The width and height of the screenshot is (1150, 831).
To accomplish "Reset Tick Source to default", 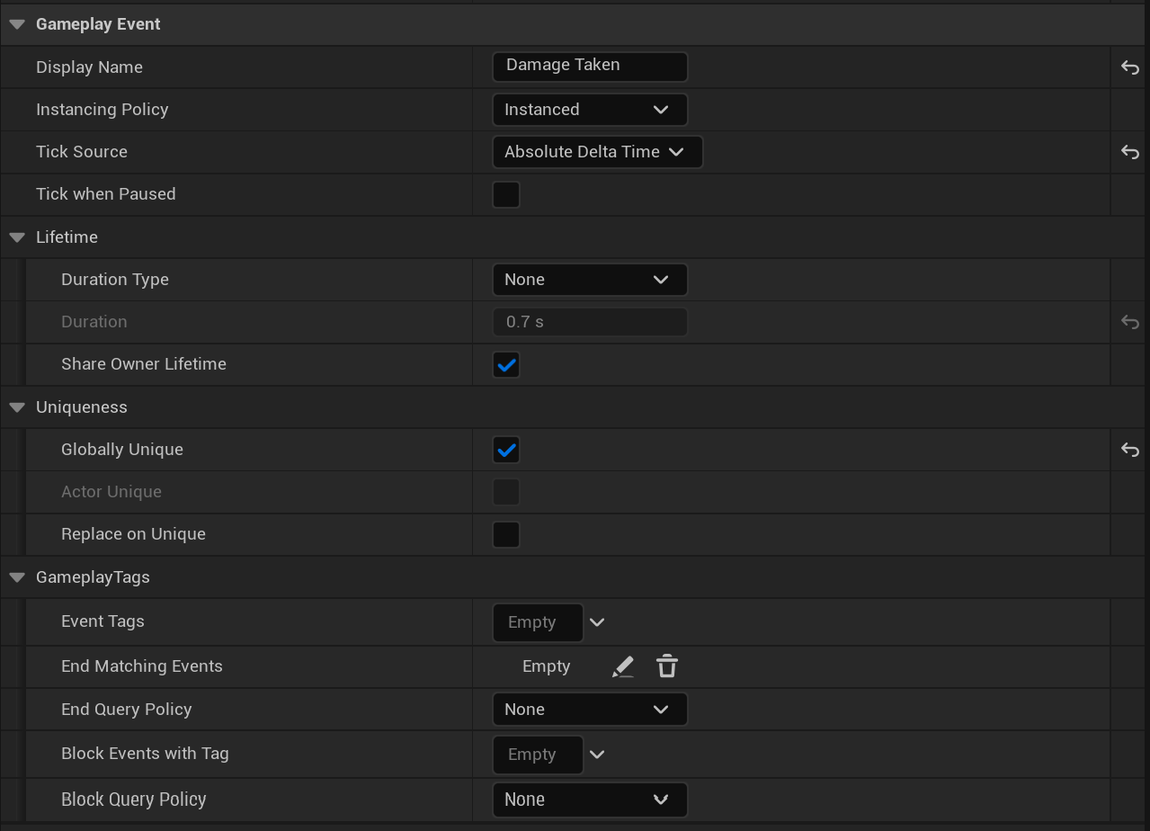I will point(1130,152).
